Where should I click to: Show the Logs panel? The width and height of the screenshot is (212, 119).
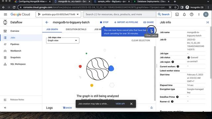coord(67,108)
